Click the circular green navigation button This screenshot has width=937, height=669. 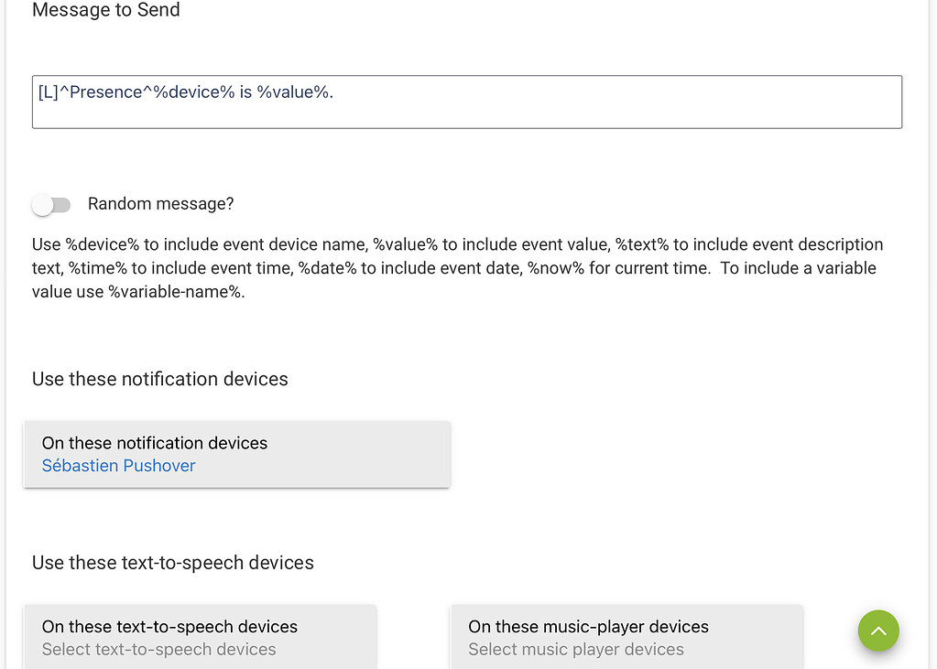[877, 631]
